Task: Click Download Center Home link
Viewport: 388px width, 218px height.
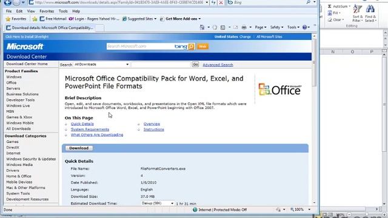Action: click(x=27, y=64)
